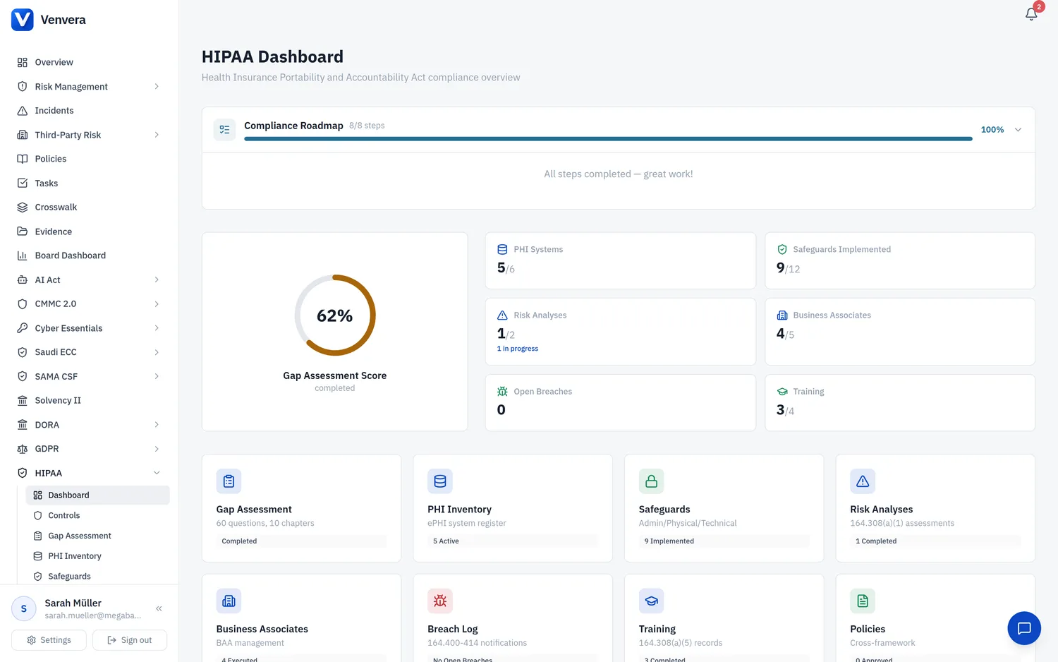Click the PHI Inventory database card icon
This screenshot has height=662, width=1058.
pos(440,481)
